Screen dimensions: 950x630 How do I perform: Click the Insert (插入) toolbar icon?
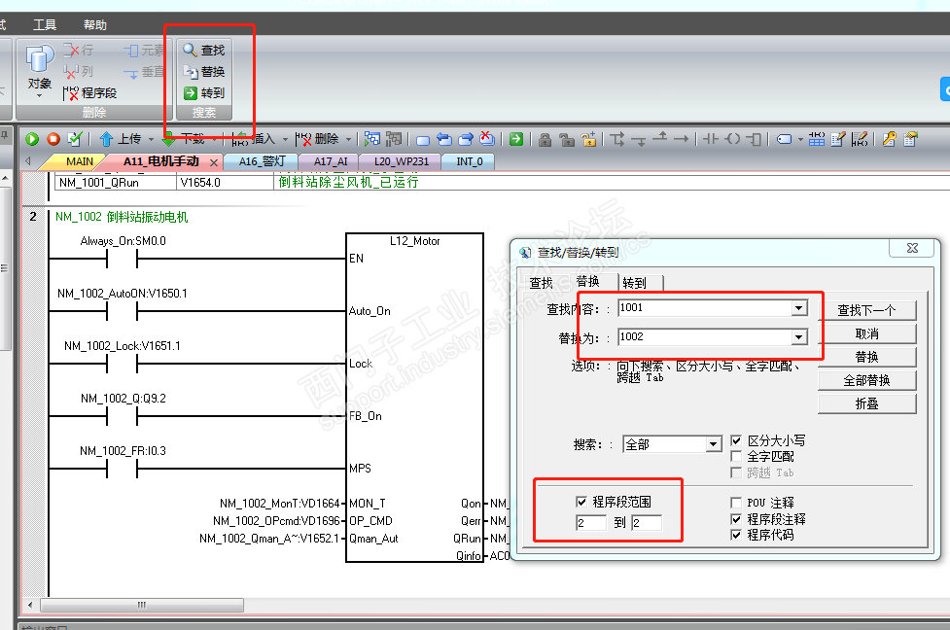tap(240, 139)
